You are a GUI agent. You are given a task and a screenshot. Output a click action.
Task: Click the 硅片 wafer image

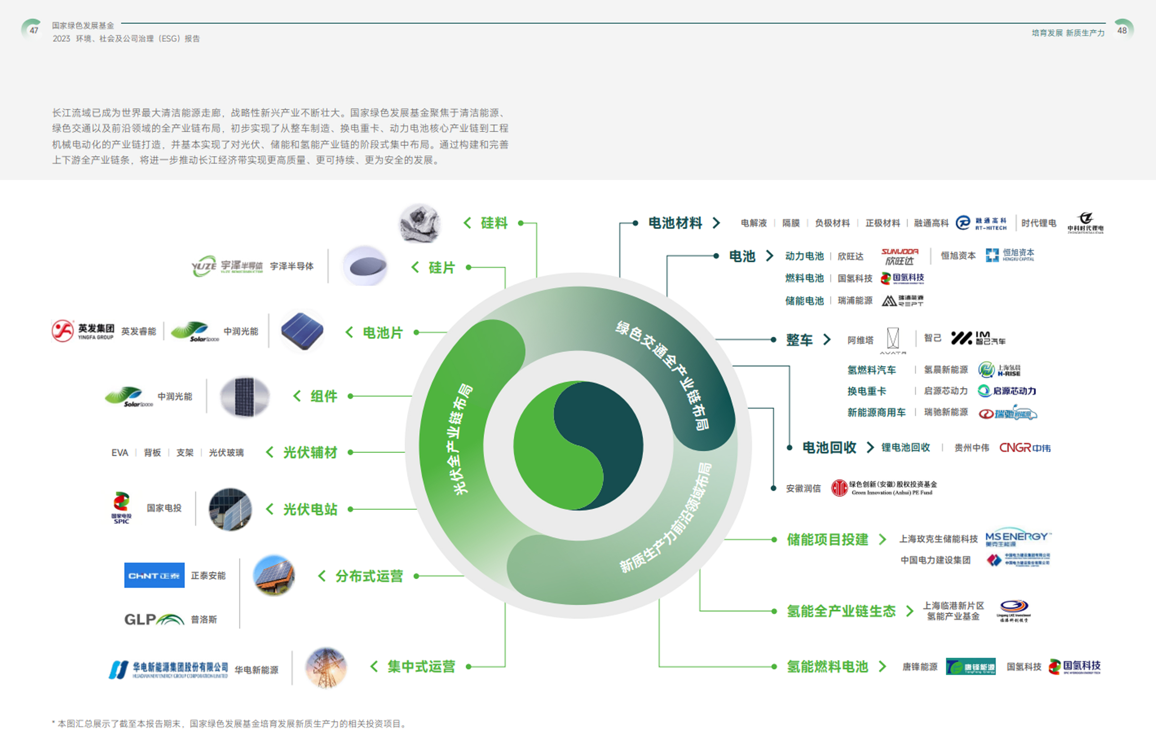tap(365, 266)
